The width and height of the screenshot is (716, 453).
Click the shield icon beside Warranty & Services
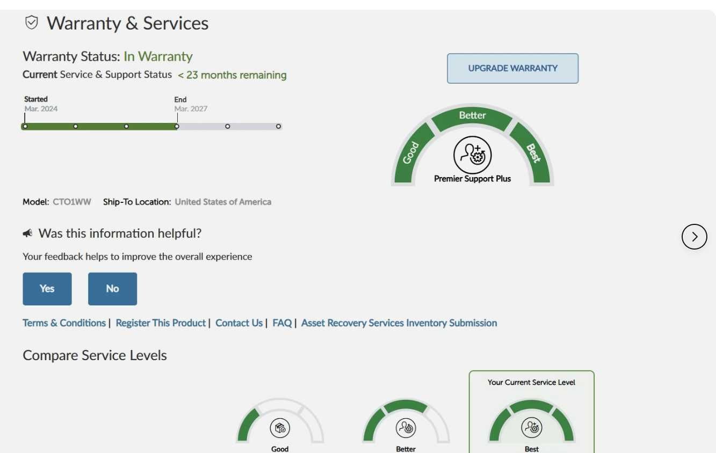point(32,23)
